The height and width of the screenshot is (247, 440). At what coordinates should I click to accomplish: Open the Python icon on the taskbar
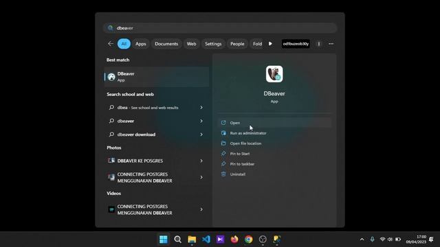[277, 239]
